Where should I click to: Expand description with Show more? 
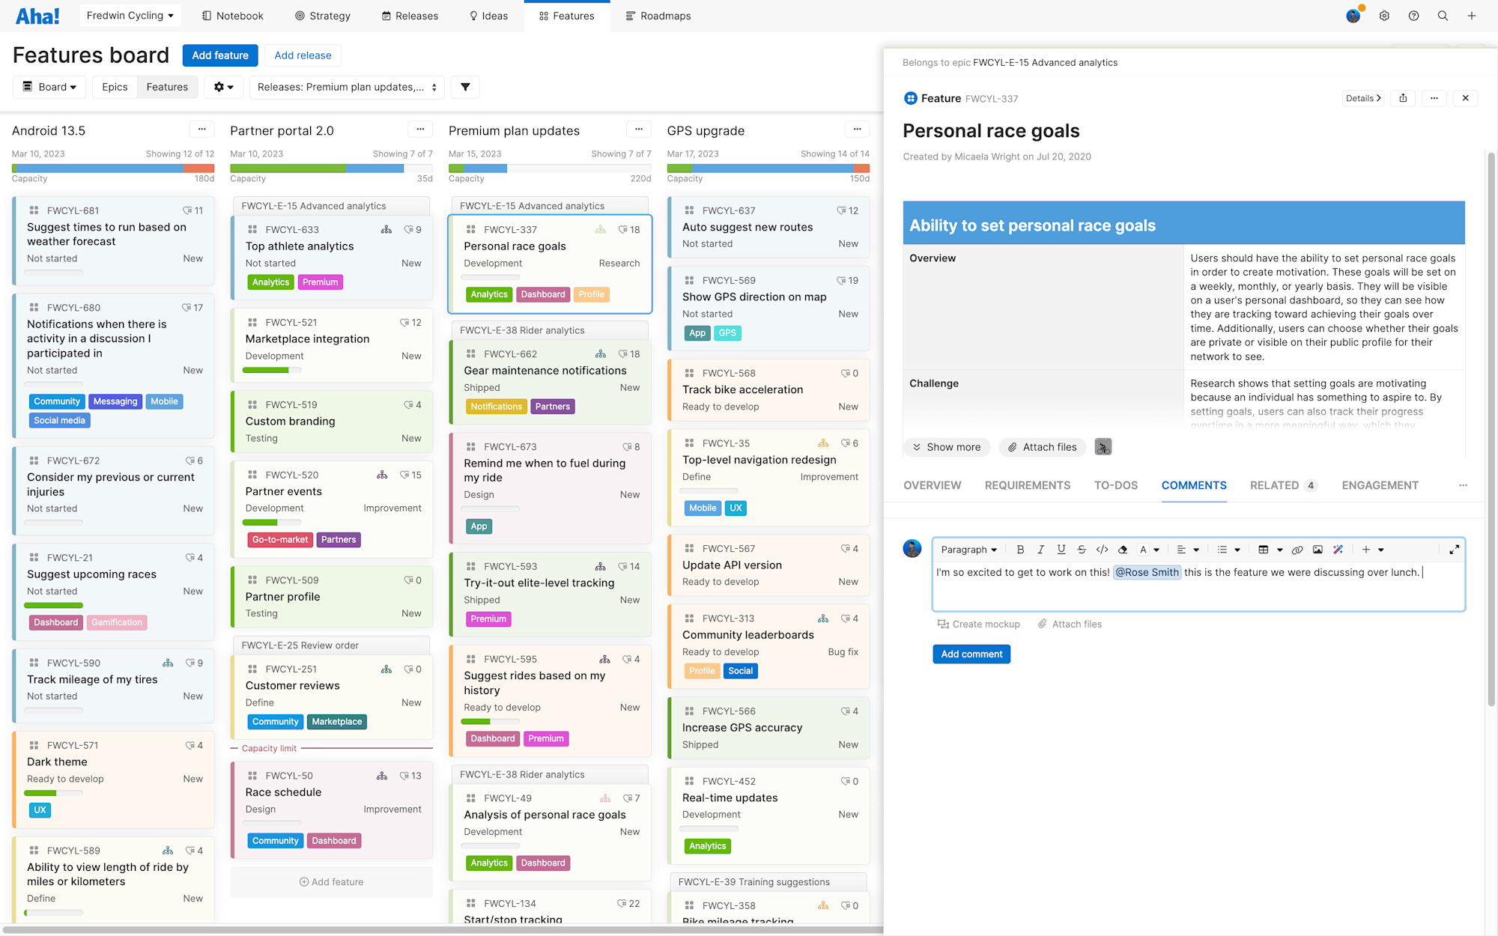point(947,447)
